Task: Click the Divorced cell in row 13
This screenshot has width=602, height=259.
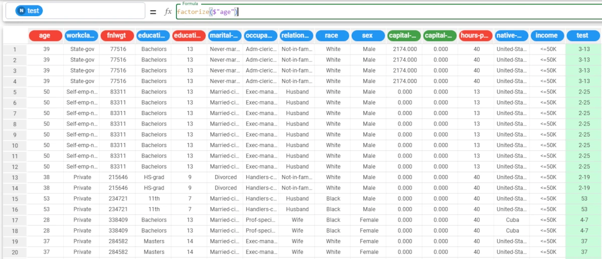Action: tap(225, 177)
